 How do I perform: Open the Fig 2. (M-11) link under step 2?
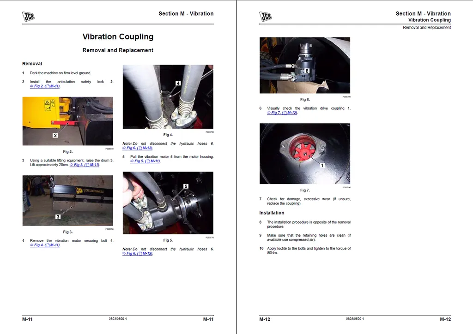45,86
